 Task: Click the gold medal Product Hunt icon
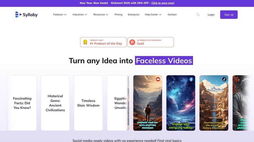(85, 42)
